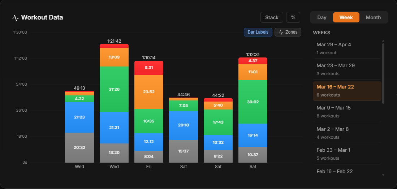This screenshot has width=397, height=189.
Task: Click scroll down arrow in weeks list
Action: [x=383, y=175]
